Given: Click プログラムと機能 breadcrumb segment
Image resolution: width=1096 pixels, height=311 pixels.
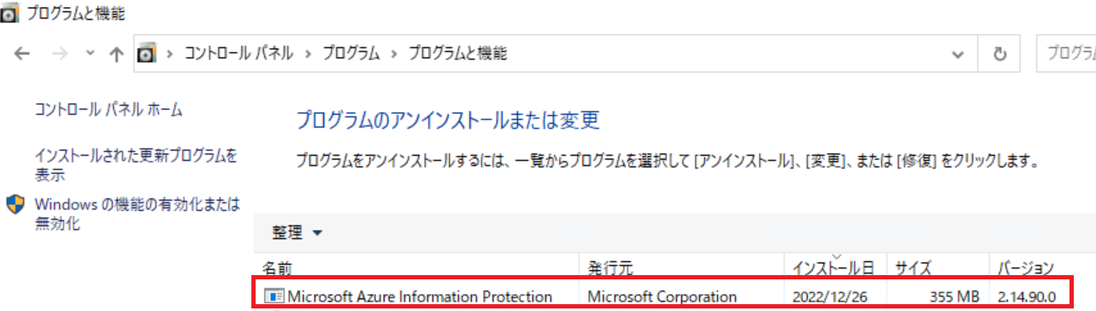Looking at the screenshot, I should pyautogui.click(x=457, y=54).
